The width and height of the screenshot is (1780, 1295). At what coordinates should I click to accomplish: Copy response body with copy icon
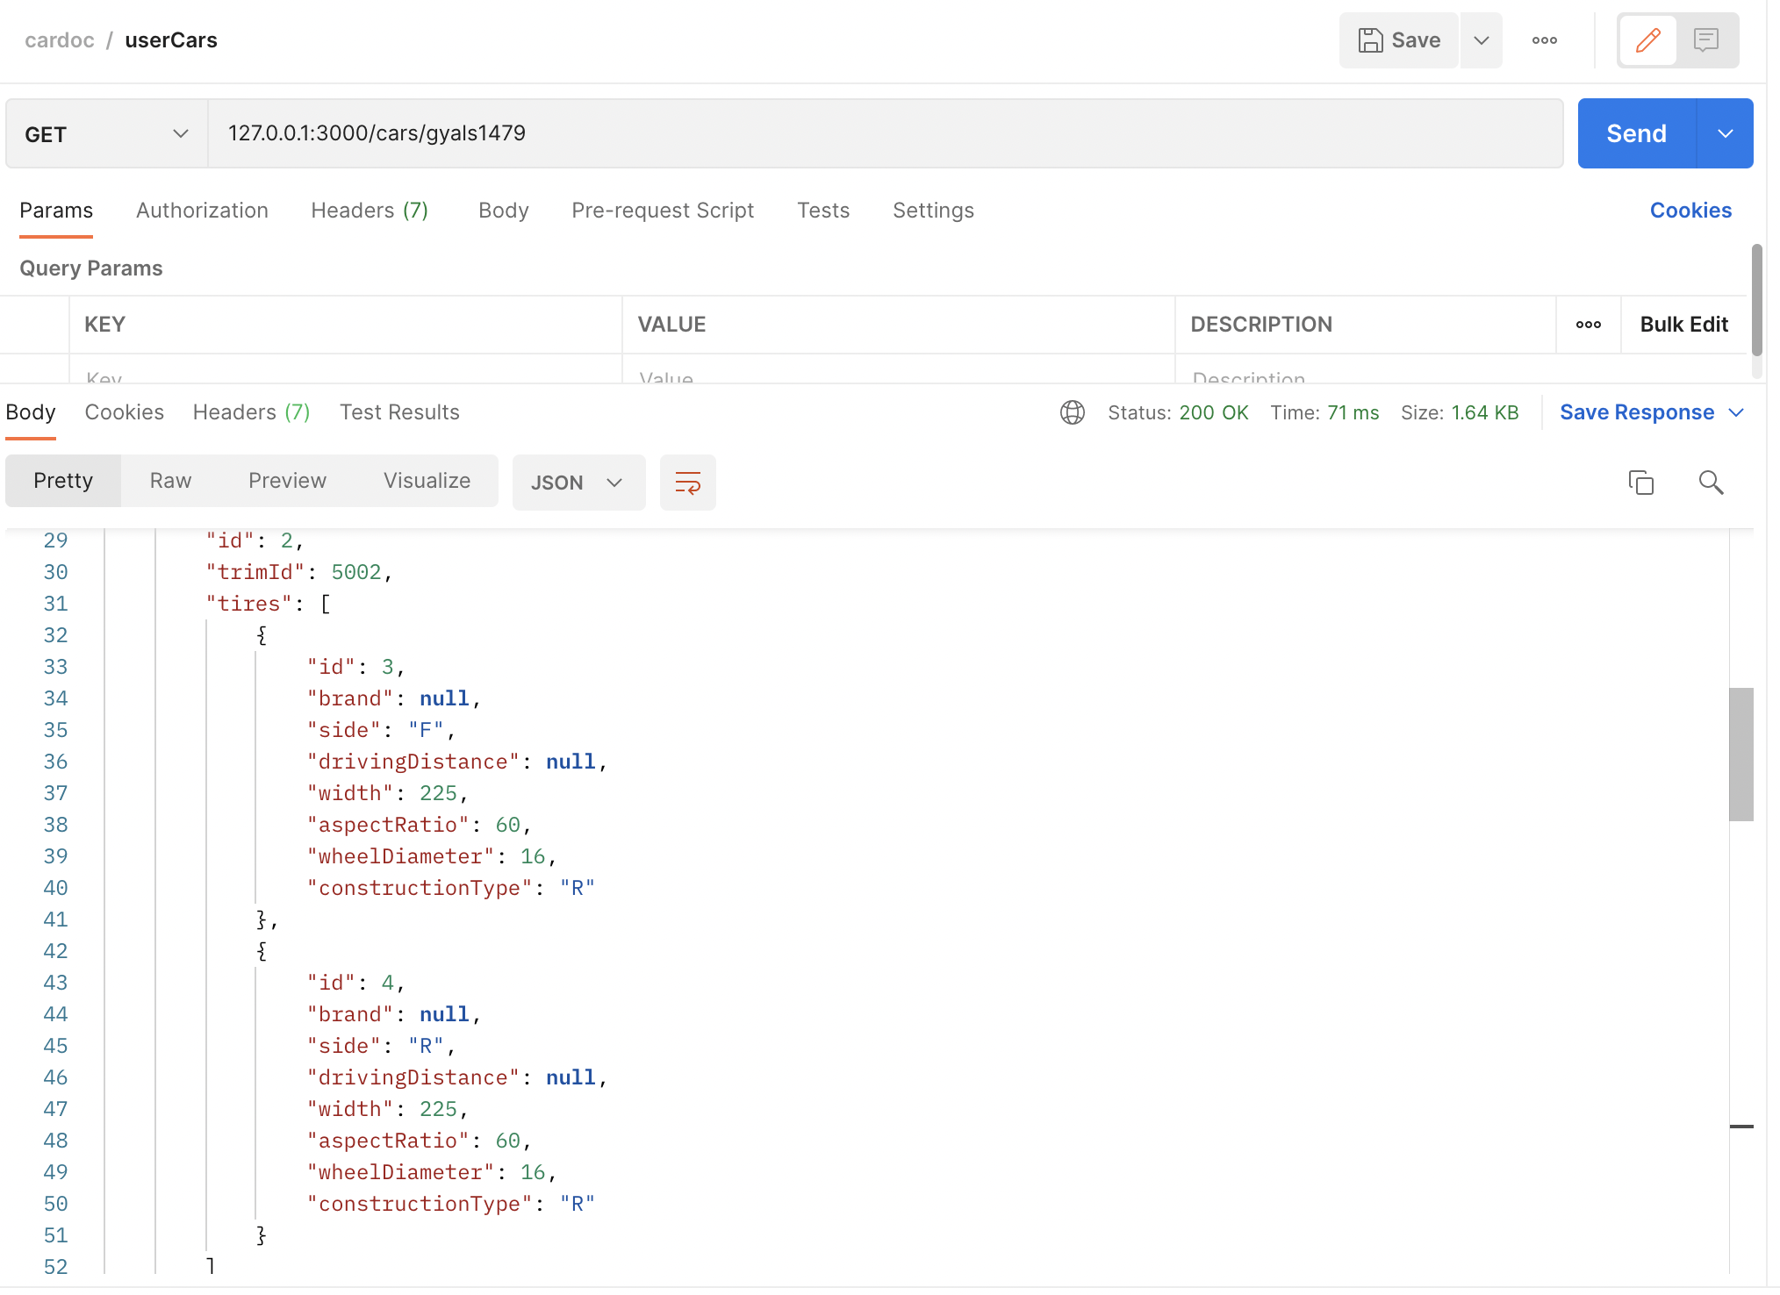click(x=1641, y=483)
